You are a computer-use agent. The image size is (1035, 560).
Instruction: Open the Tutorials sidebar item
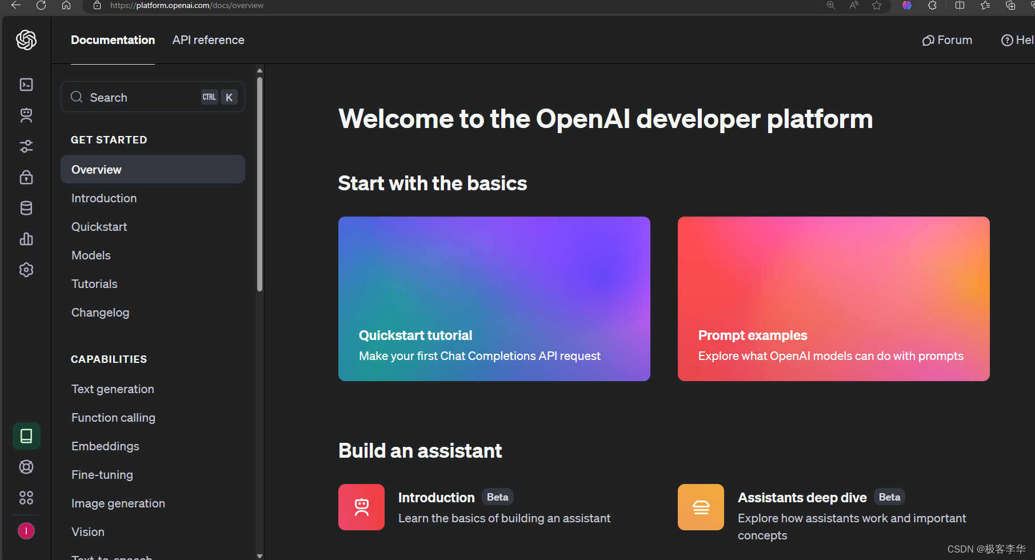(94, 284)
